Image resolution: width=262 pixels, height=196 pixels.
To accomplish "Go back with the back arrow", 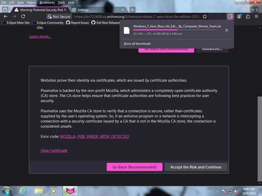I will [x=6, y=17].
